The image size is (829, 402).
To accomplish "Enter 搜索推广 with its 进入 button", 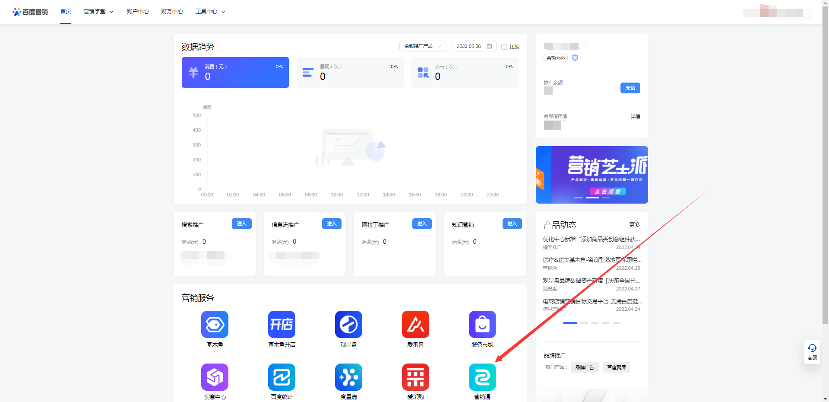I will pyautogui.click(x=242, y=223).
